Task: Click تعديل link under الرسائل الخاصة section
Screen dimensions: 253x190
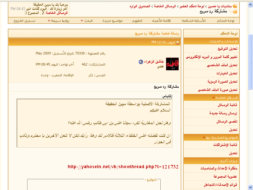Action: [233, 130]
